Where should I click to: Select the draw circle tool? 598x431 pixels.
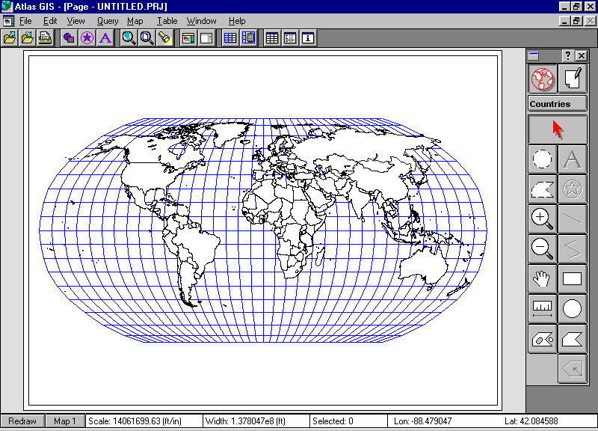point(572,308)
